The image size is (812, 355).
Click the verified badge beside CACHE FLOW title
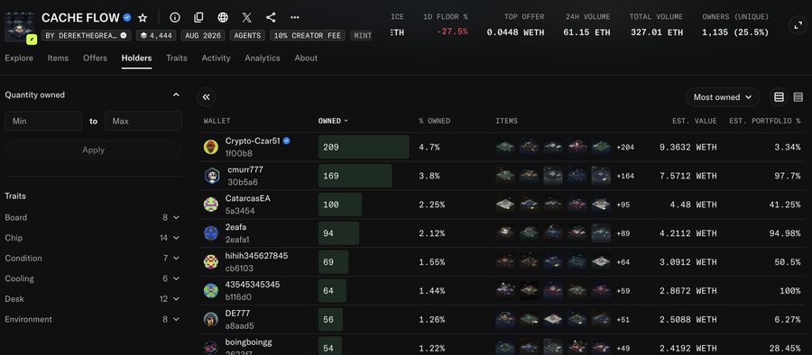click(x=127, y=18)
